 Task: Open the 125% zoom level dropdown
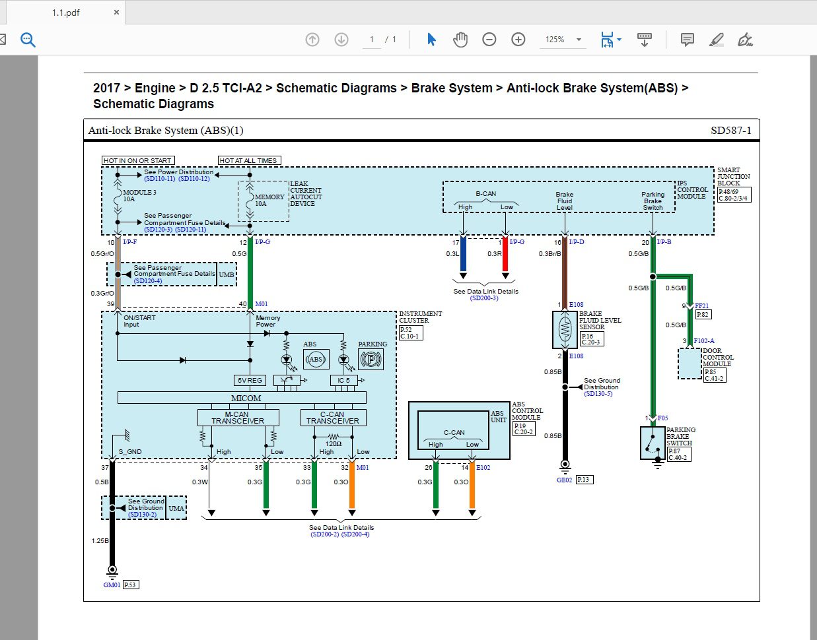point(579,40)
